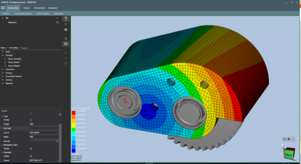301x164 pixels.
Task: Click the minus zoom-out icon
Action: [x=66, y=58]
